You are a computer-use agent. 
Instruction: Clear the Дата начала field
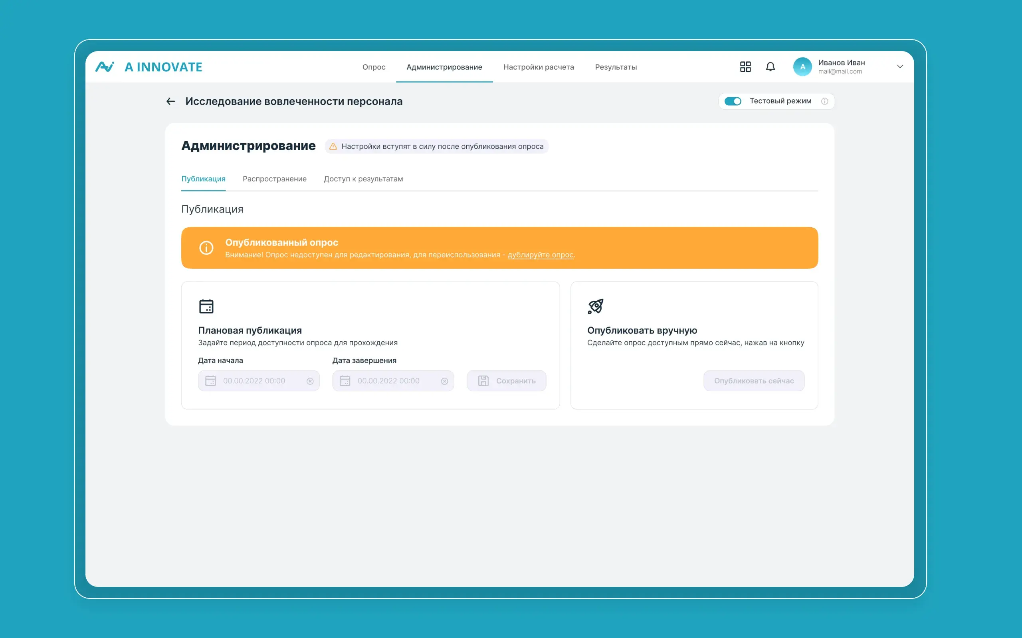[x=310, y=381]
